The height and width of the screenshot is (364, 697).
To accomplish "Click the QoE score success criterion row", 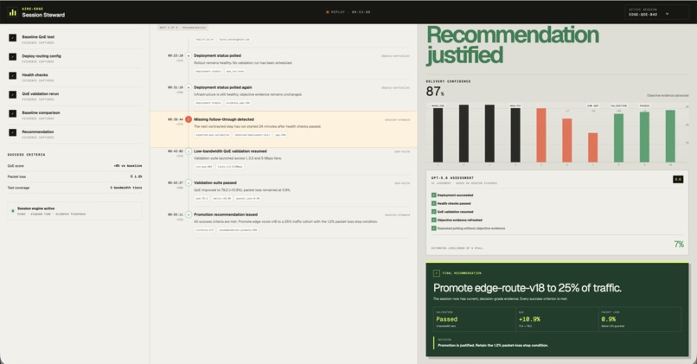I will point(74,166).
